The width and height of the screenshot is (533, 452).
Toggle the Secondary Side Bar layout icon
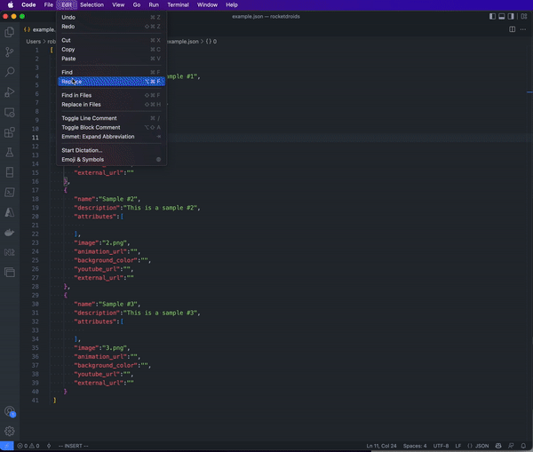[x=511, y=16]
